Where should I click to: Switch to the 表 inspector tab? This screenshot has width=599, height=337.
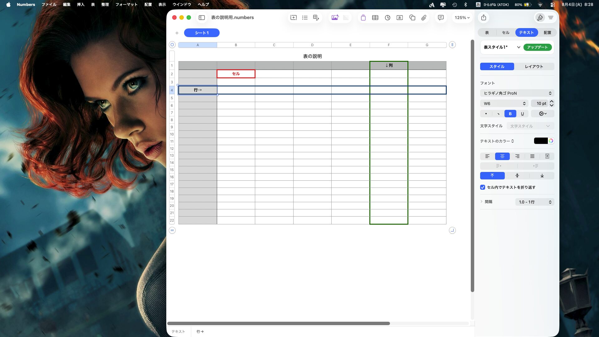(x=487, y=33)
